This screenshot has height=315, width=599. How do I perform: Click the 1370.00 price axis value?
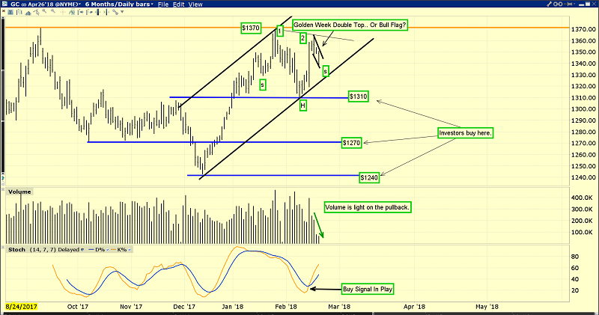(x=583, y=29)
